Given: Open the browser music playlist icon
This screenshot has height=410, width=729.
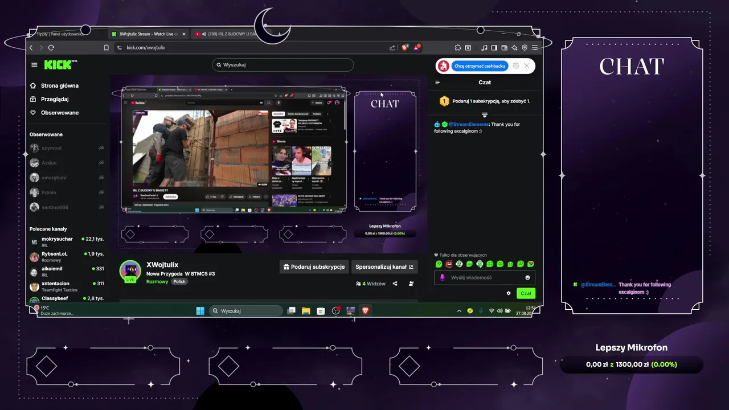Looking at the screenshot, I should 484,48.
